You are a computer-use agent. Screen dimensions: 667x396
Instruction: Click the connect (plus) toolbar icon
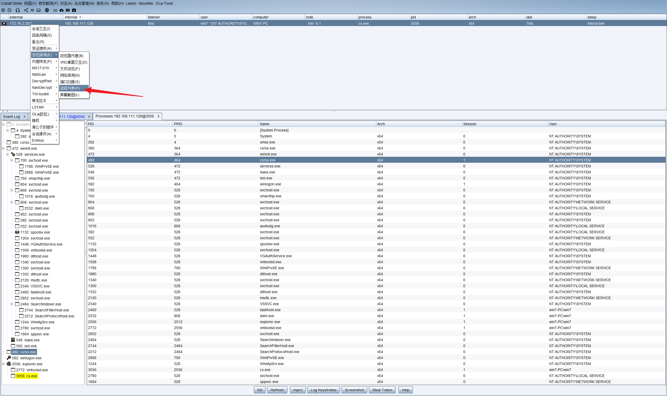click(x=3, y=10)
